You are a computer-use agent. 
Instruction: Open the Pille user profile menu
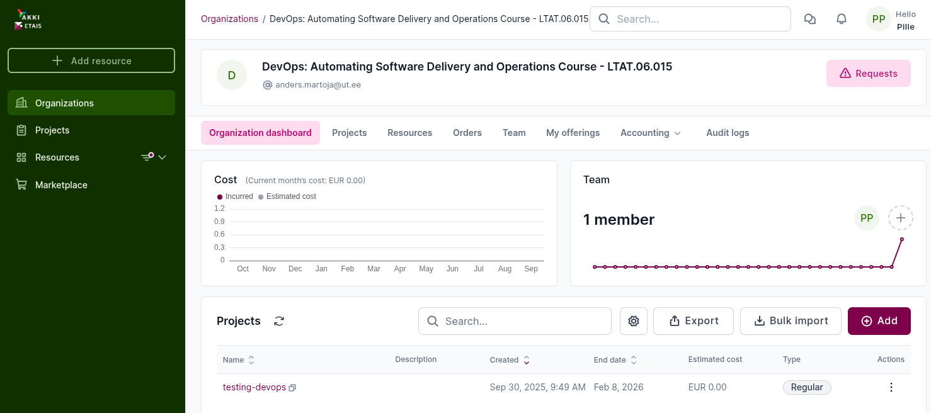click(x=891, y=19)
